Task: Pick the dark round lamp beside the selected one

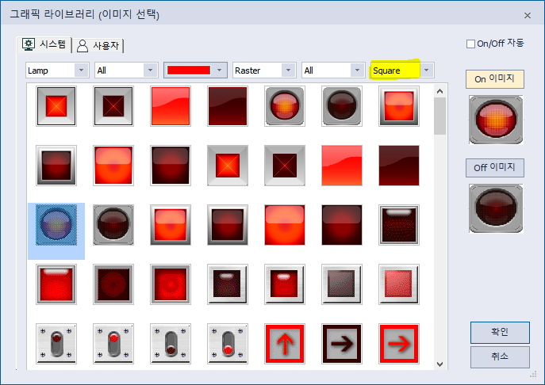Action: click(113, 225)
